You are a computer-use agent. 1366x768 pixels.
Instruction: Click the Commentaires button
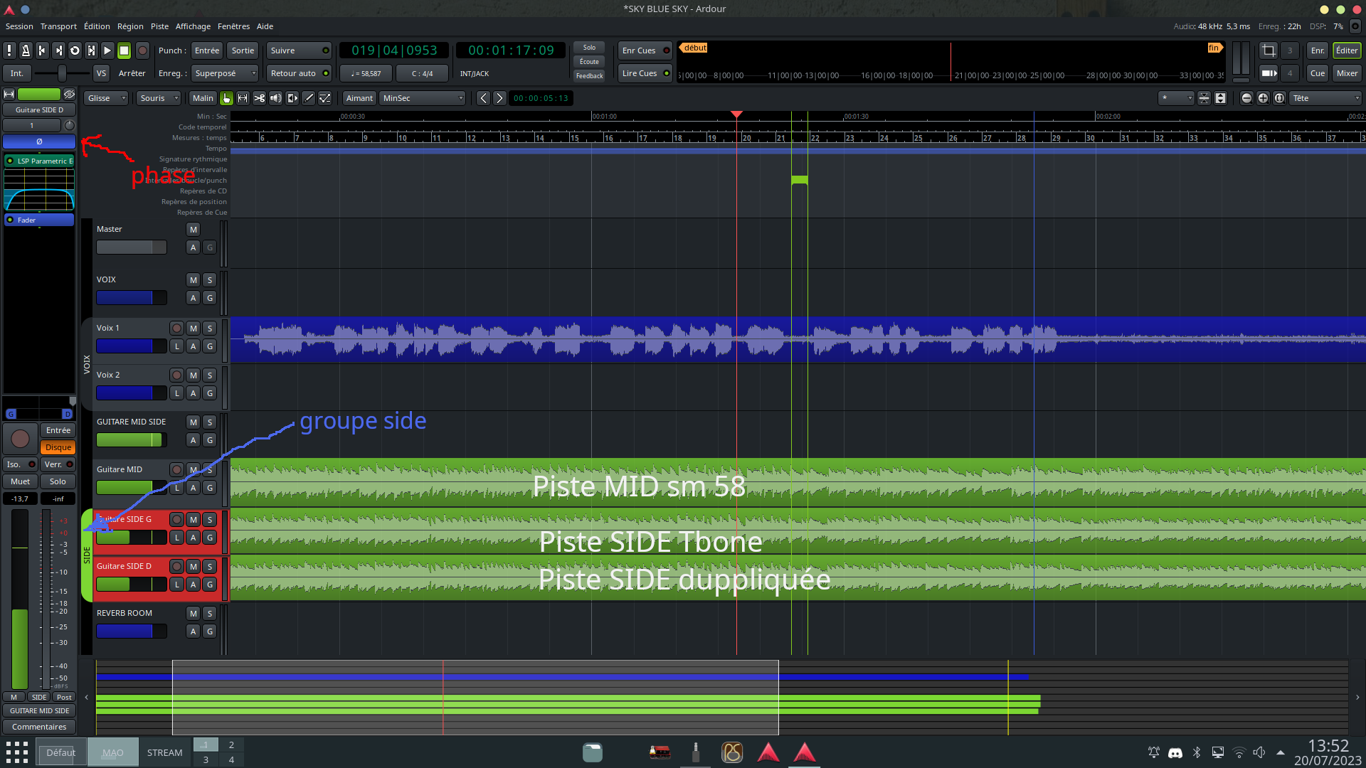tap(39, 727)
